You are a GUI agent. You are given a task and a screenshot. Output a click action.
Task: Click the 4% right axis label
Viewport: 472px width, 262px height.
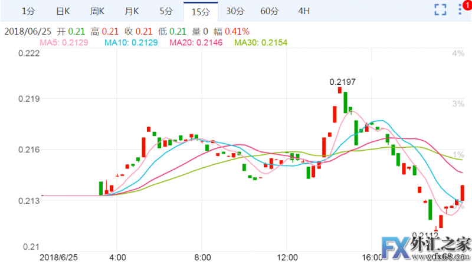458,54
